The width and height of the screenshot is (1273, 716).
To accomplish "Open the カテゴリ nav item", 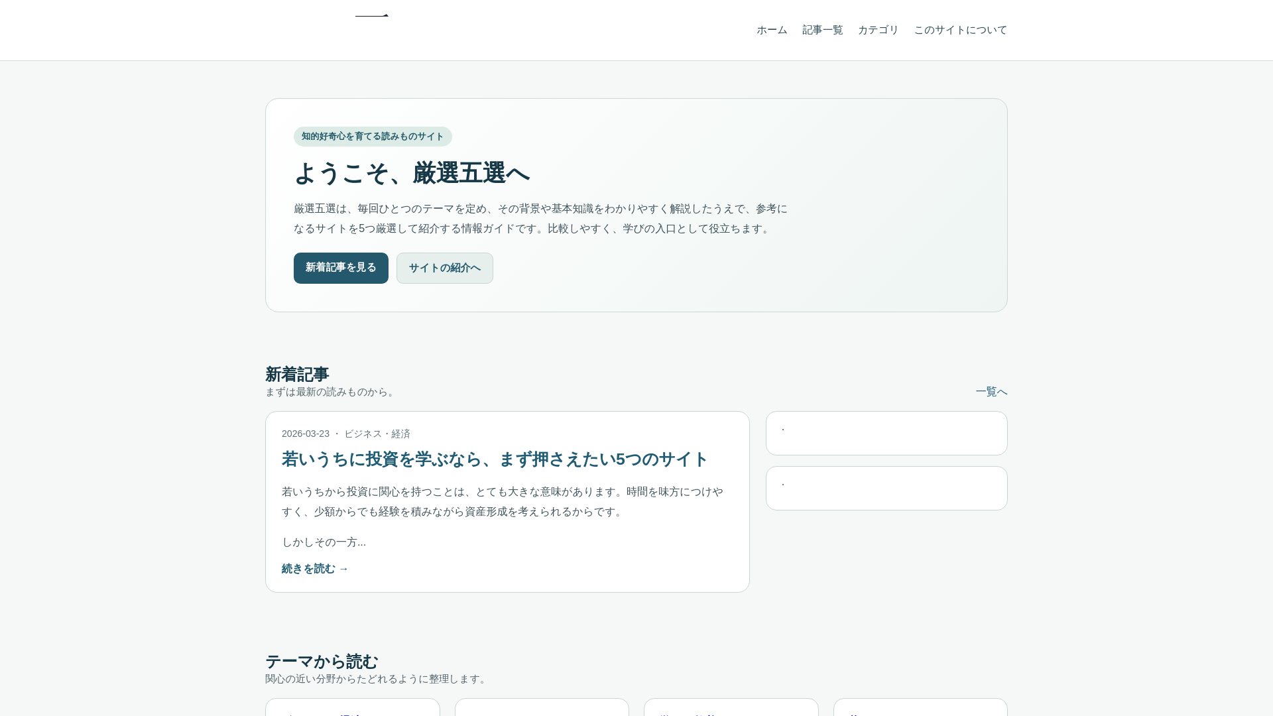I will pyautogui.click(x=878, y=30).
